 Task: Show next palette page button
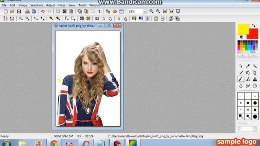coord(253,56)
